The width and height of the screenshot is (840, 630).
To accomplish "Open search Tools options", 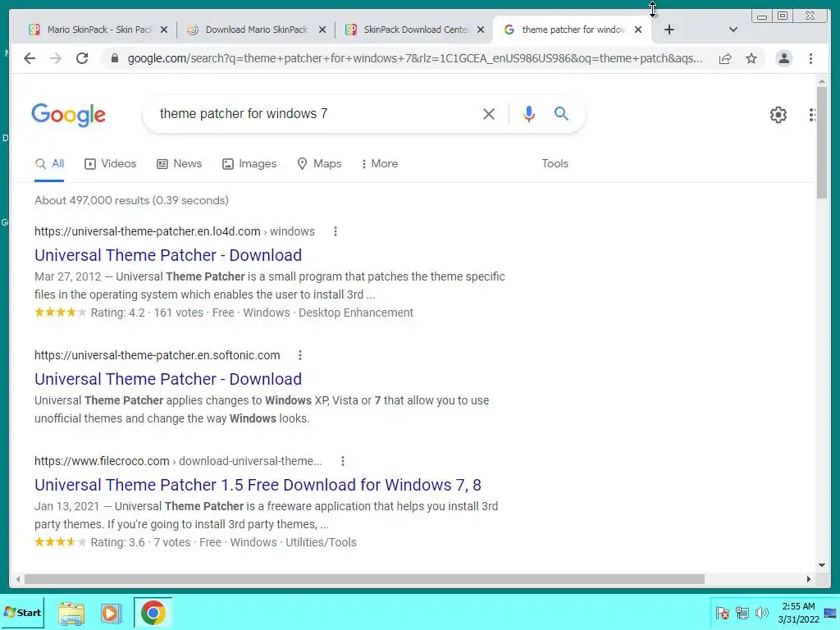I will point(555,164).
